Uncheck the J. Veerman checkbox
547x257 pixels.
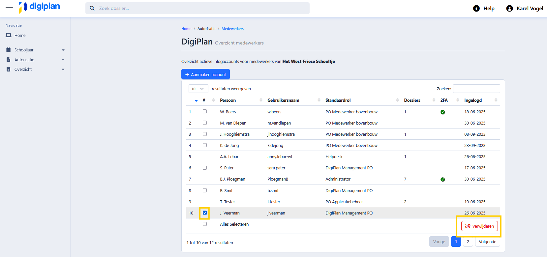point(205,213)
